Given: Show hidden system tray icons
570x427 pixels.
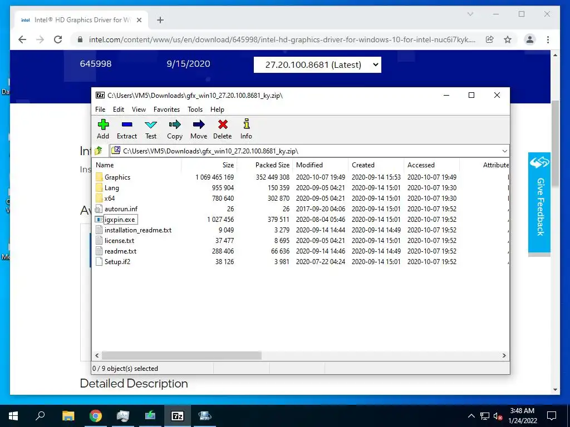Looking at the screenshot, I should point(471,416).
